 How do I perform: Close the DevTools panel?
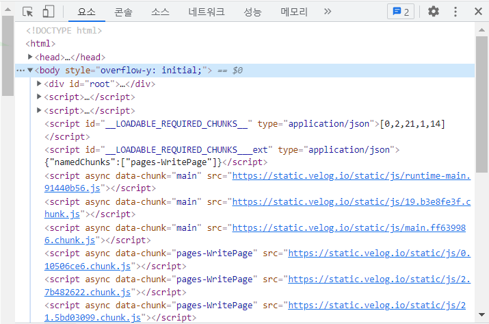(478, 12)
